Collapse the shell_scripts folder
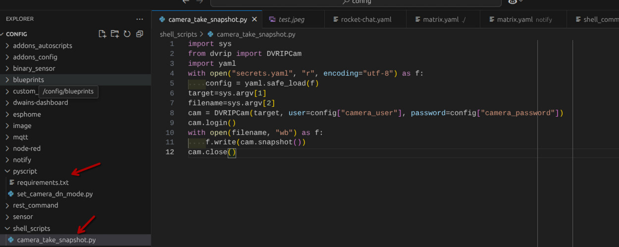The height and width of the screenshot is (247, 619). [31, 228]
